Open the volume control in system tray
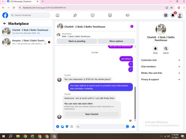The width and height of the screenshot is (186, 139). (x=168, y=136)
